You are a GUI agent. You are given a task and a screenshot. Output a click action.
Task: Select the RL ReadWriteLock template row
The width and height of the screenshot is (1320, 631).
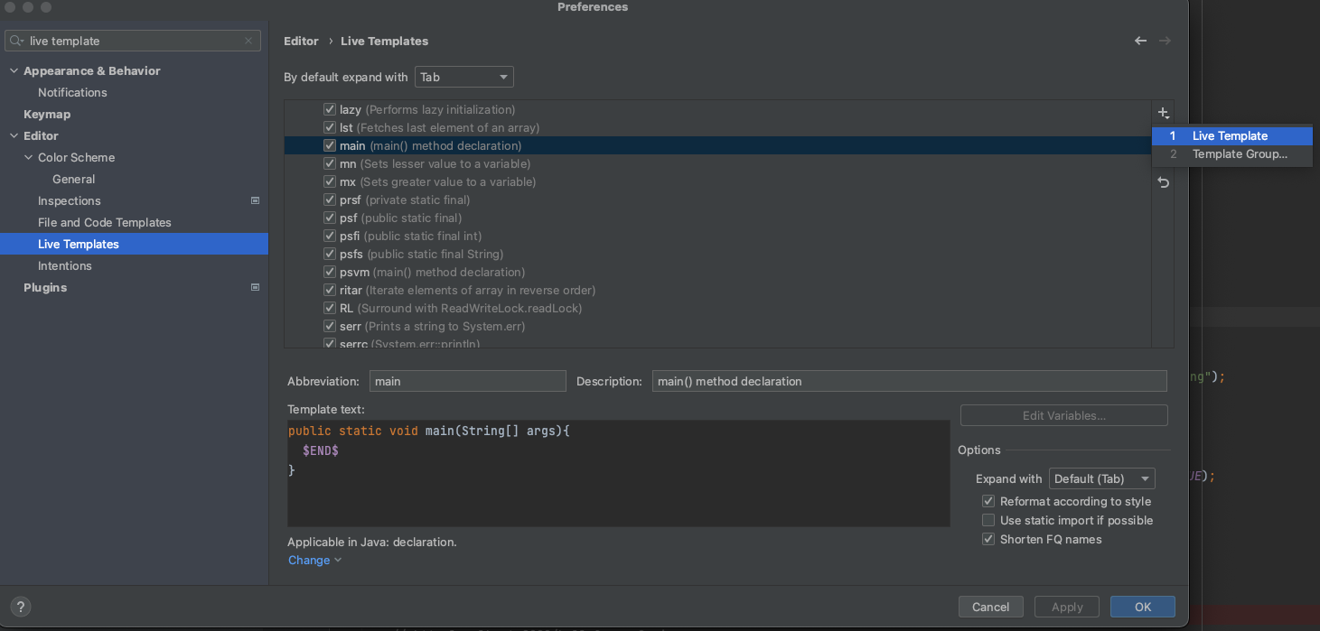click(717, 308)
